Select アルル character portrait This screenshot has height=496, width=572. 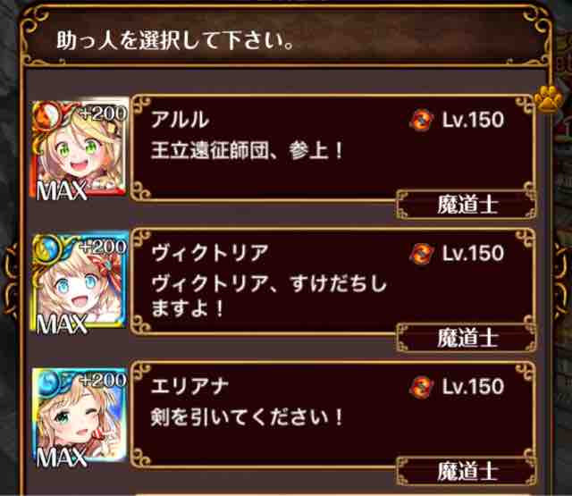coord(80,149)
